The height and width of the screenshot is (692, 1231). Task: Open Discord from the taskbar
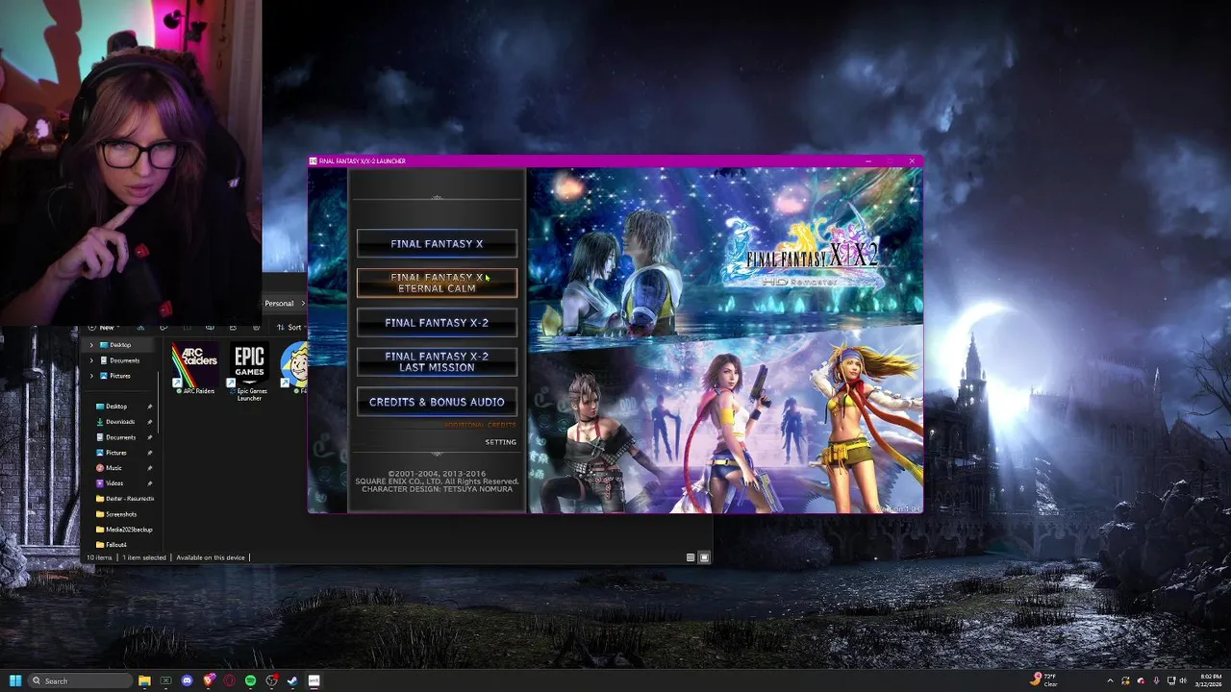coord(187,680)
